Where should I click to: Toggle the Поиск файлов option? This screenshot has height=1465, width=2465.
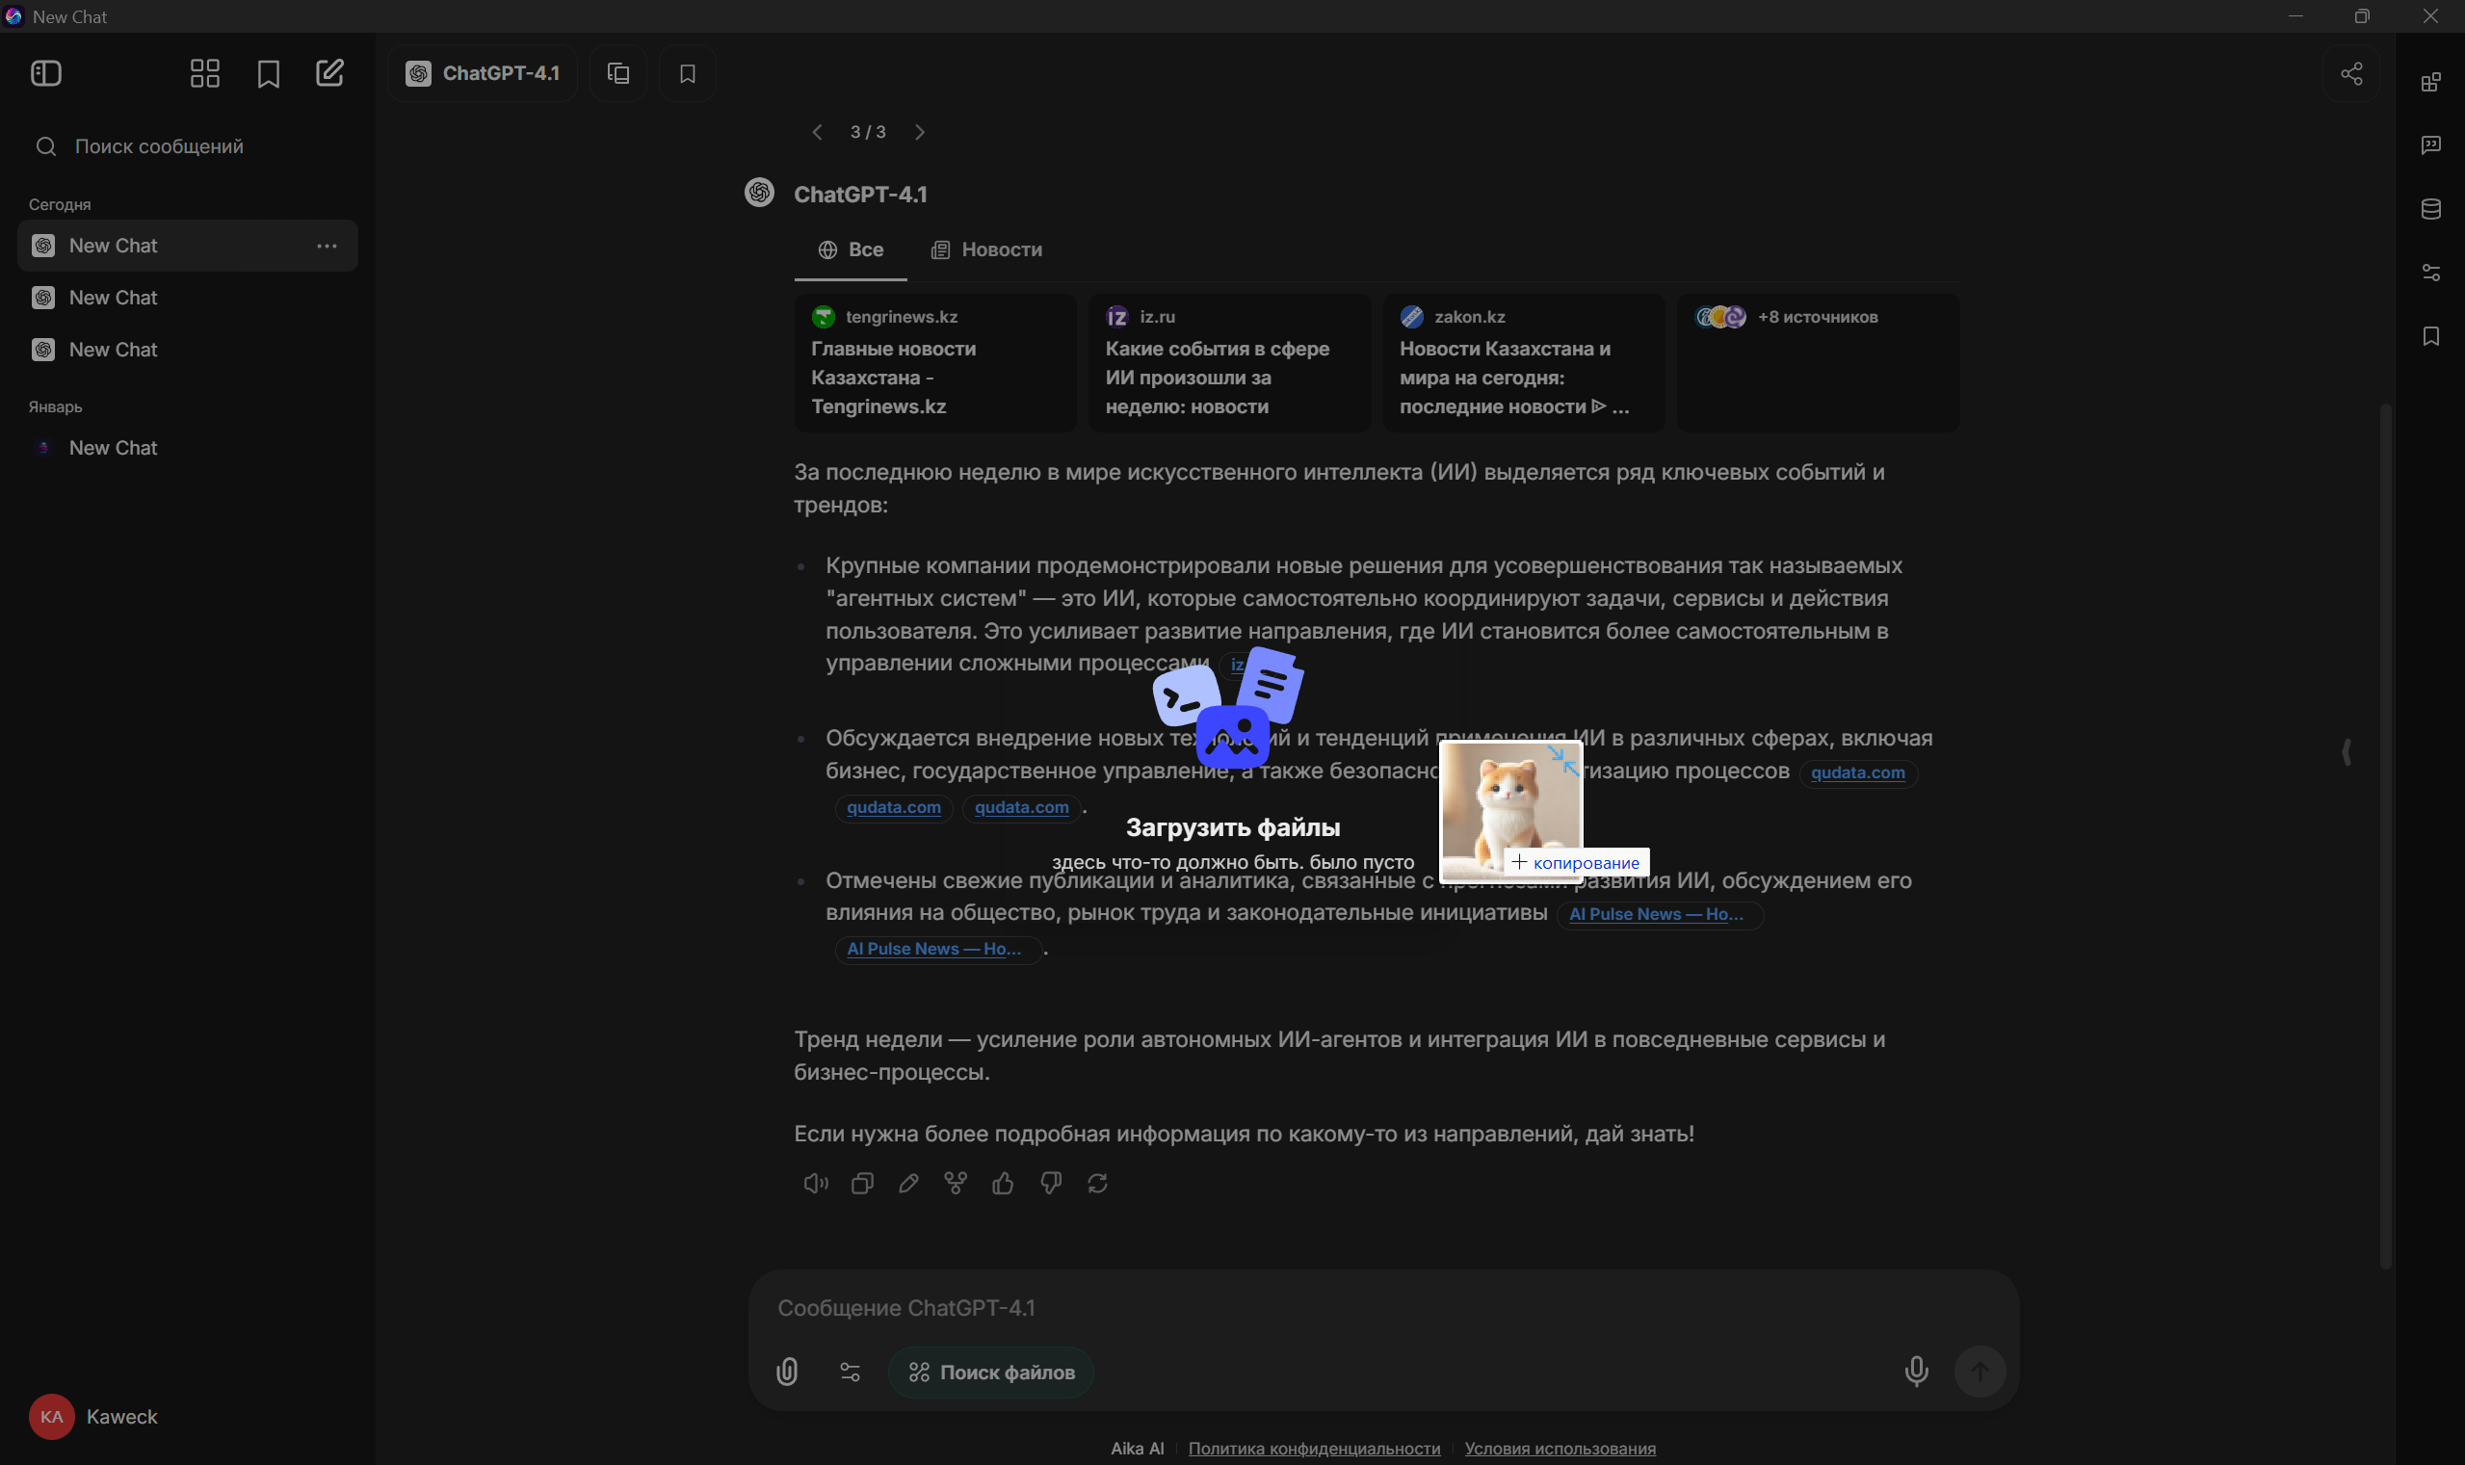pyautogui.click(x=990, y=1373)
